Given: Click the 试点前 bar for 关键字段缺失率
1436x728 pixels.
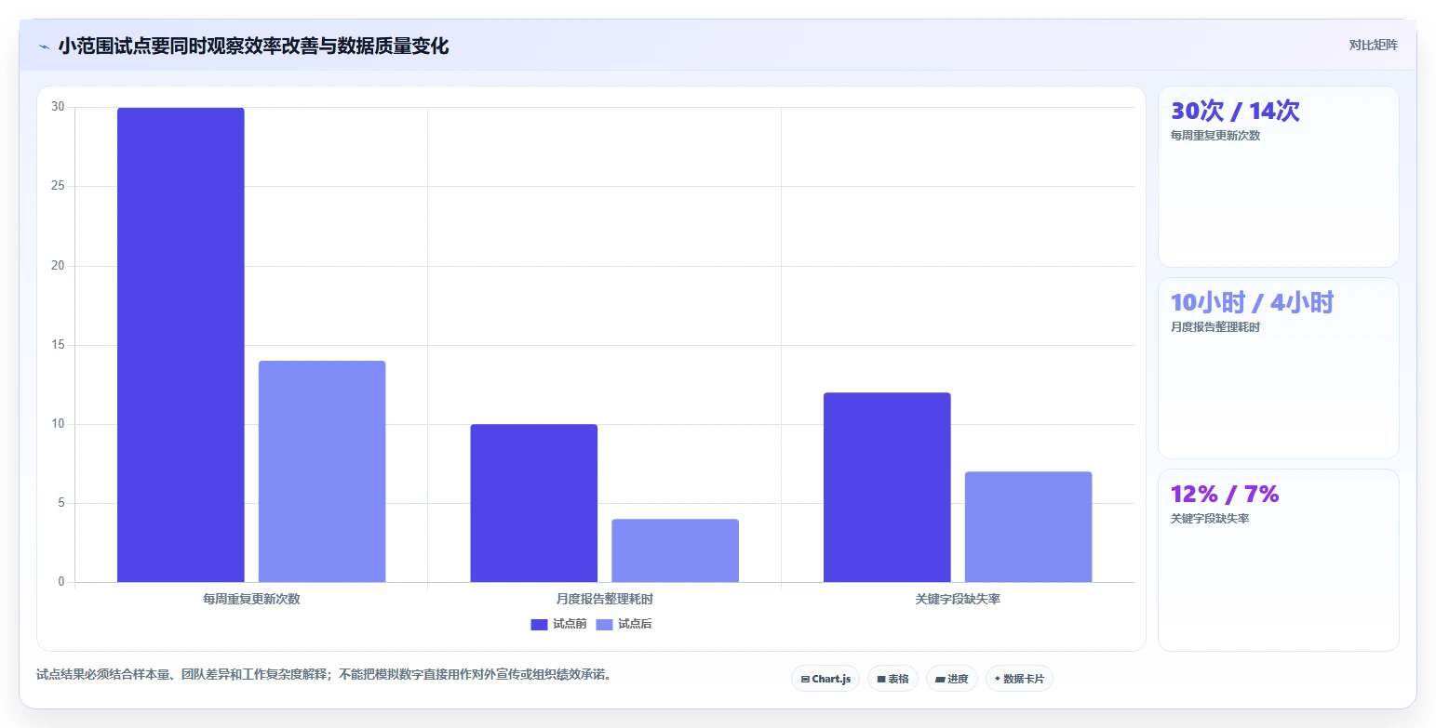Looking at the screenshot, I should point(887,487).
